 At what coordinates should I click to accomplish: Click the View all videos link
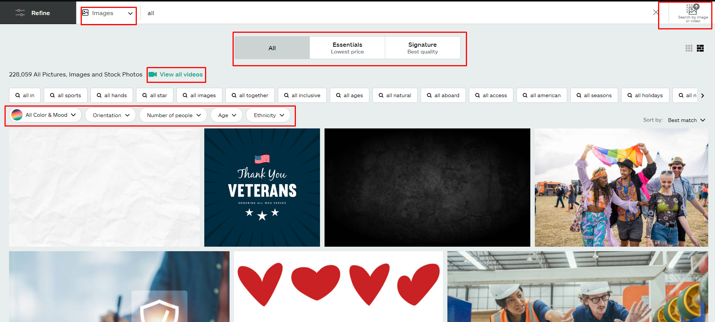[181, 75]
